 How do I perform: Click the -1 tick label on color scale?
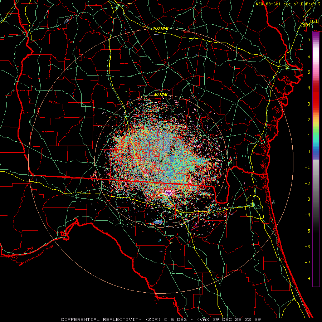pyautogui.click(x=307, y=167)
